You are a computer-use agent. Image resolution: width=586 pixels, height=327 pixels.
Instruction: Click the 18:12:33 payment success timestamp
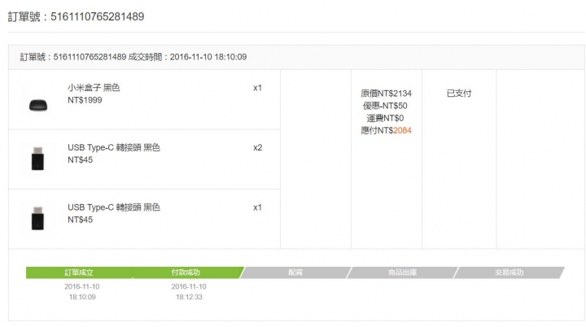tap(189, 297)
